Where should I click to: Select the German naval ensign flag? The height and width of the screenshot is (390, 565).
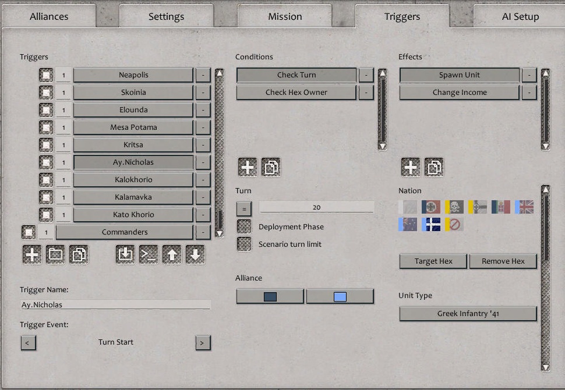pyautogui.click(x=478, y=207)
